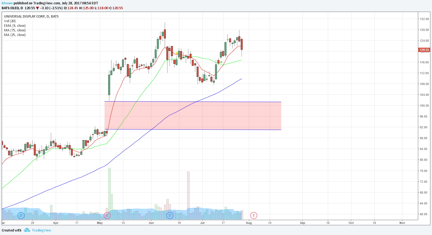Click the 92.00 price axis label

pos(424,127)
